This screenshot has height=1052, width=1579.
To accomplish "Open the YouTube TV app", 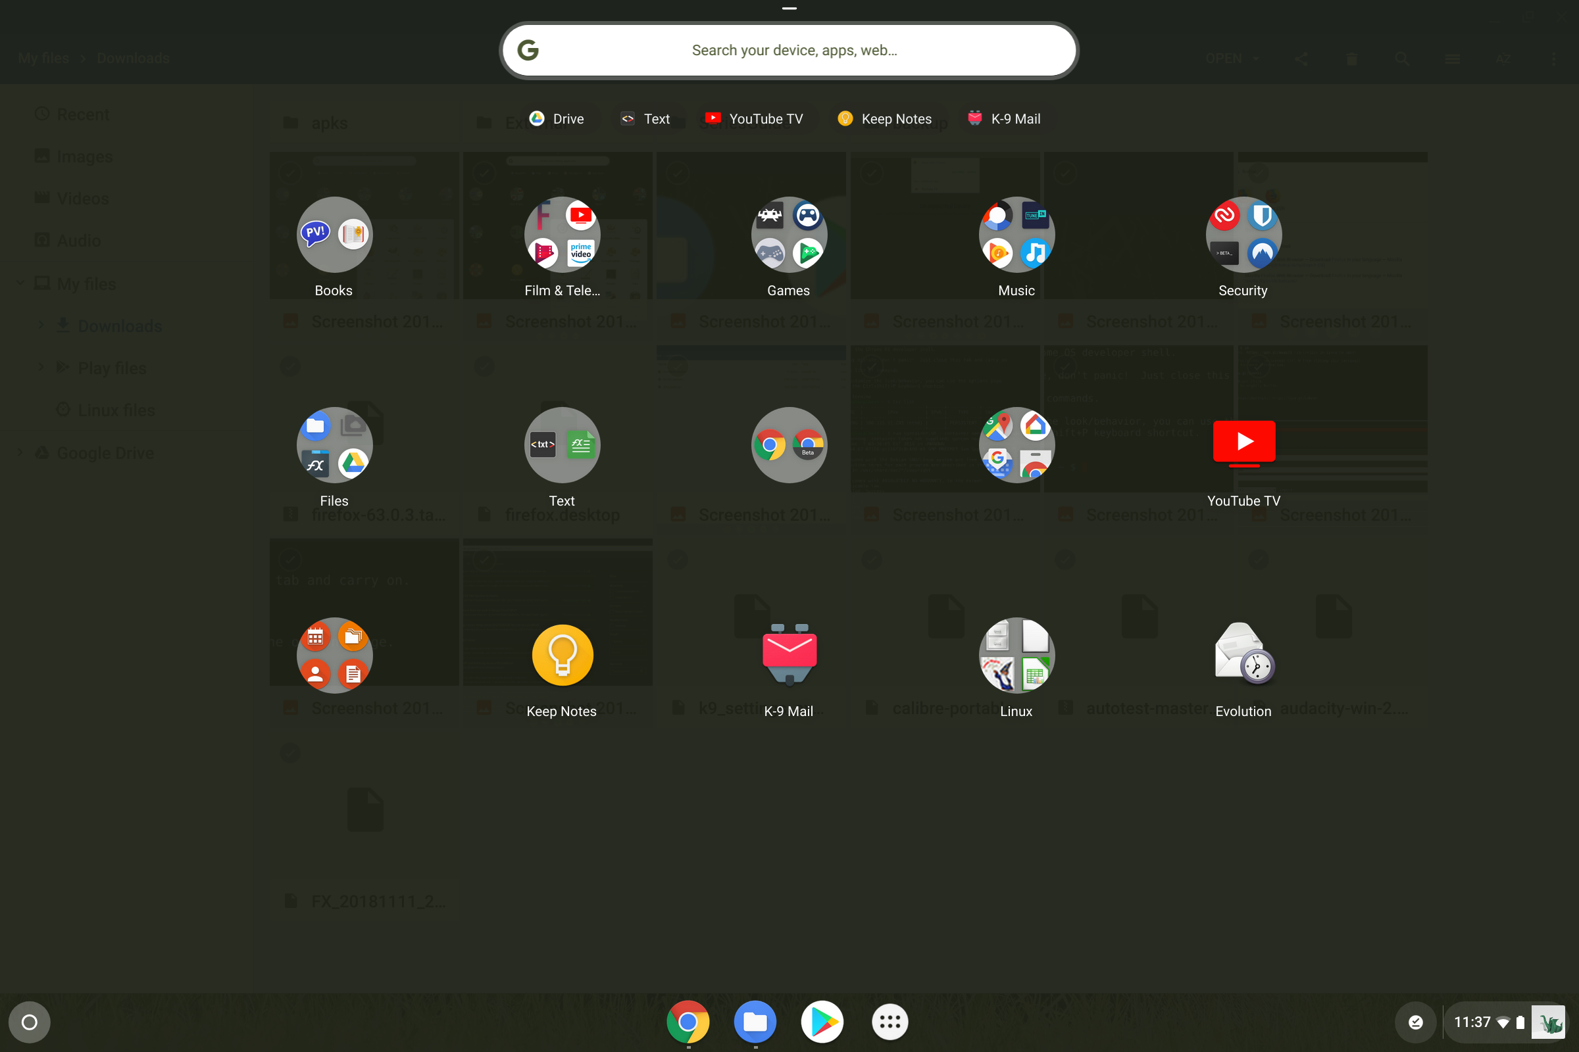I will click(x=1243, y=442).
